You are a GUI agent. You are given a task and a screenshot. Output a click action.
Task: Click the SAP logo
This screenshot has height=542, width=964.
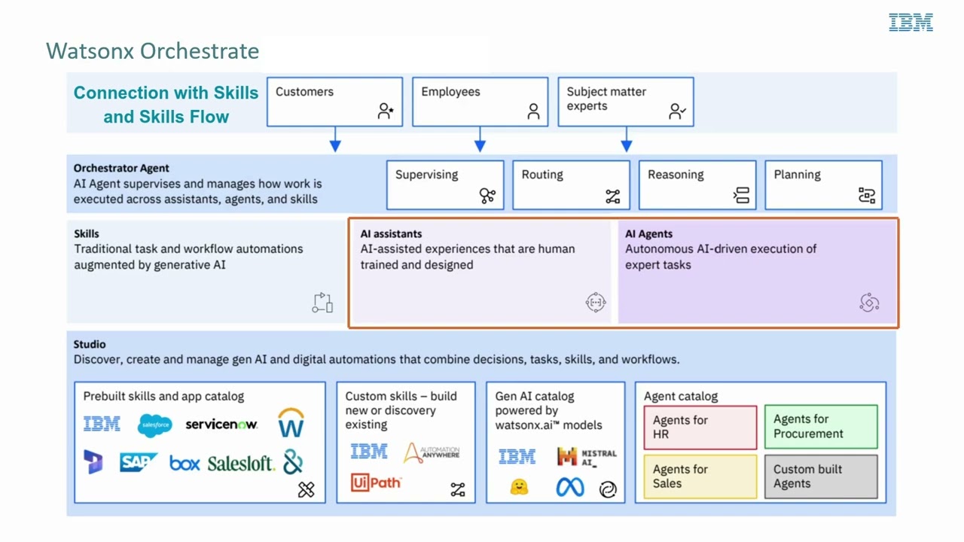[x=138, y=462]
